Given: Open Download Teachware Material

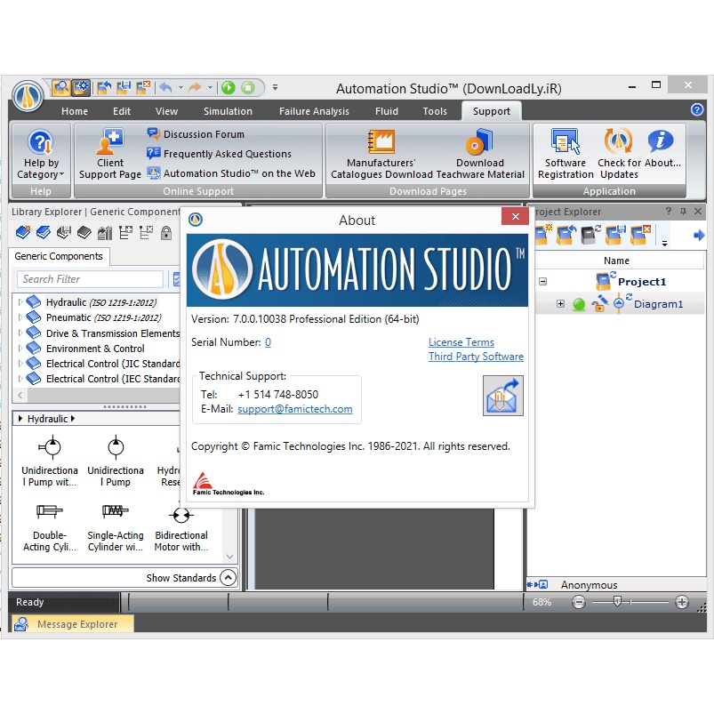Looking at the screenshot, I should pos(480,154).
